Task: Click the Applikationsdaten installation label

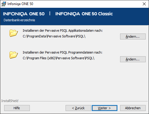Action: tap(63, 31)
